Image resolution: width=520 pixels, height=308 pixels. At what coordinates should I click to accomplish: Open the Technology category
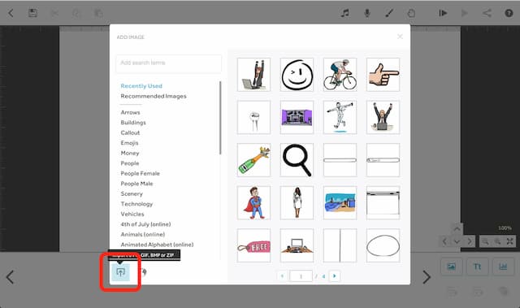(x=136, y=204)
